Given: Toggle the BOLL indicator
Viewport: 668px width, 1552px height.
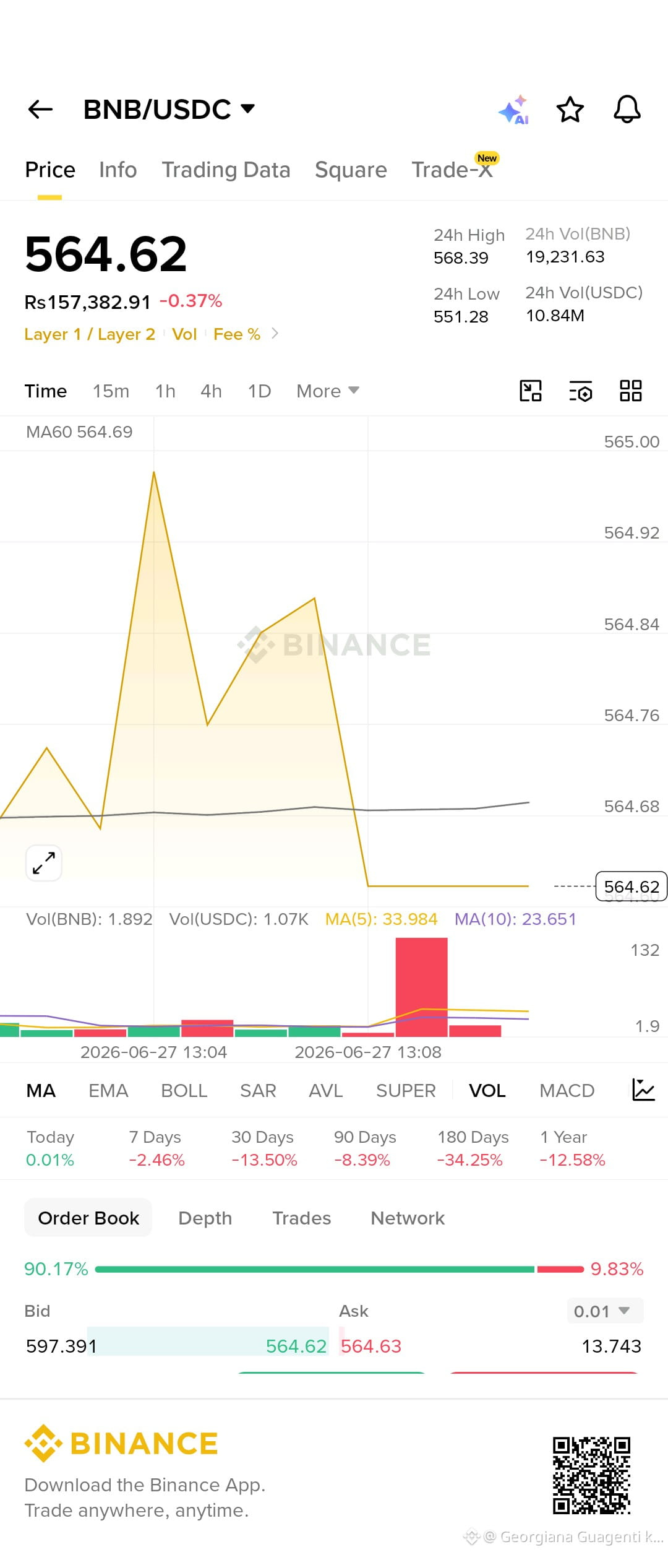Looking at the screenshot, I should coord(184,1091).
